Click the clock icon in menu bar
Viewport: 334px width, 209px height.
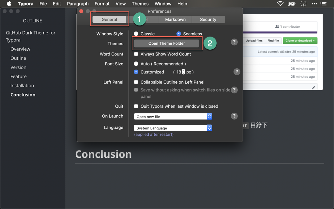[303, 4]
